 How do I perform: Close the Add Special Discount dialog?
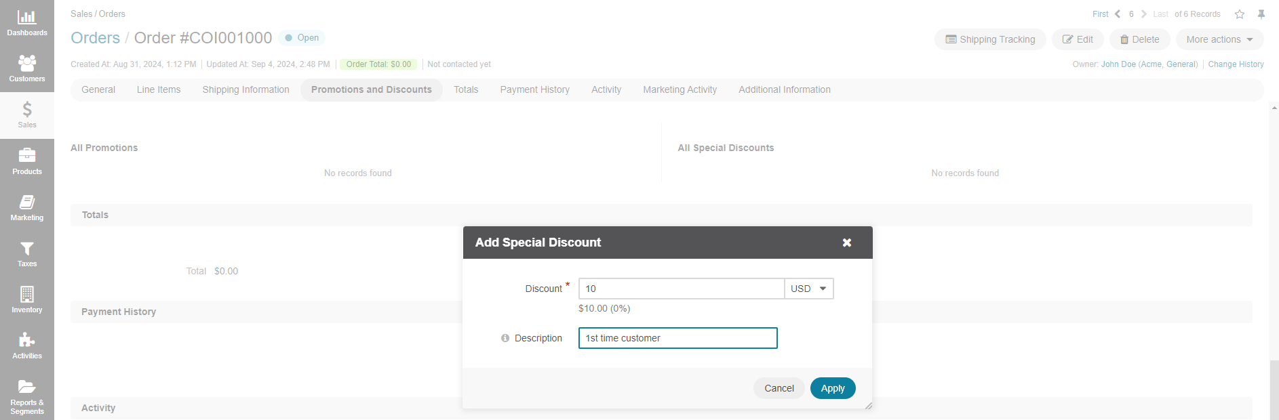tap(846, 243)
